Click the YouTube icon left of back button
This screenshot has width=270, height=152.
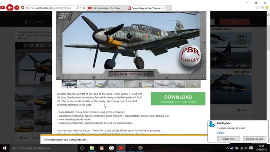pyautogui.click(x=3, y=8)
